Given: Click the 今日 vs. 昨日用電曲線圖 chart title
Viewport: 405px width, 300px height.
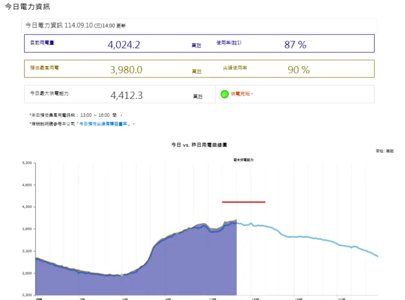Looking at the screenshot, I should pos(202,144).
